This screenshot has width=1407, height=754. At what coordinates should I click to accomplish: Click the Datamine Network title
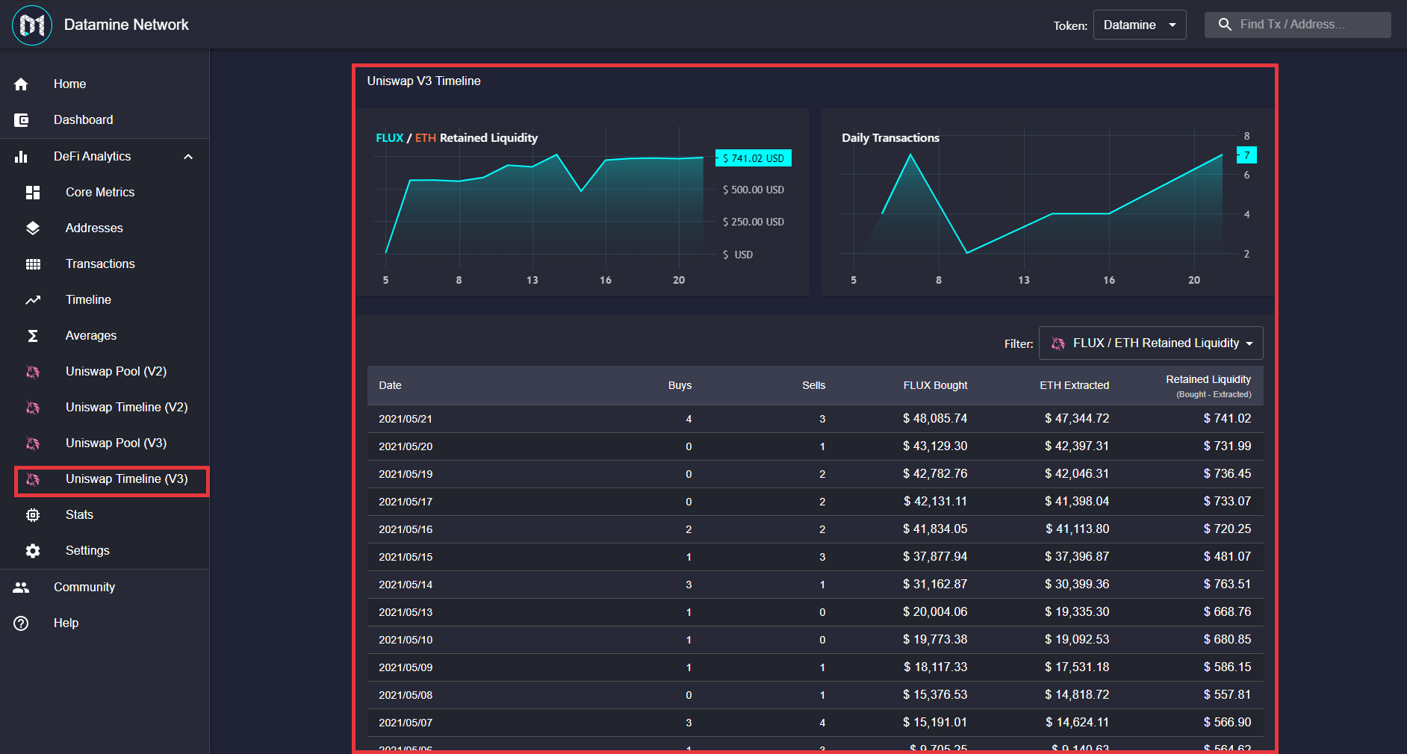pyautogui.click(x=126, y=25)
